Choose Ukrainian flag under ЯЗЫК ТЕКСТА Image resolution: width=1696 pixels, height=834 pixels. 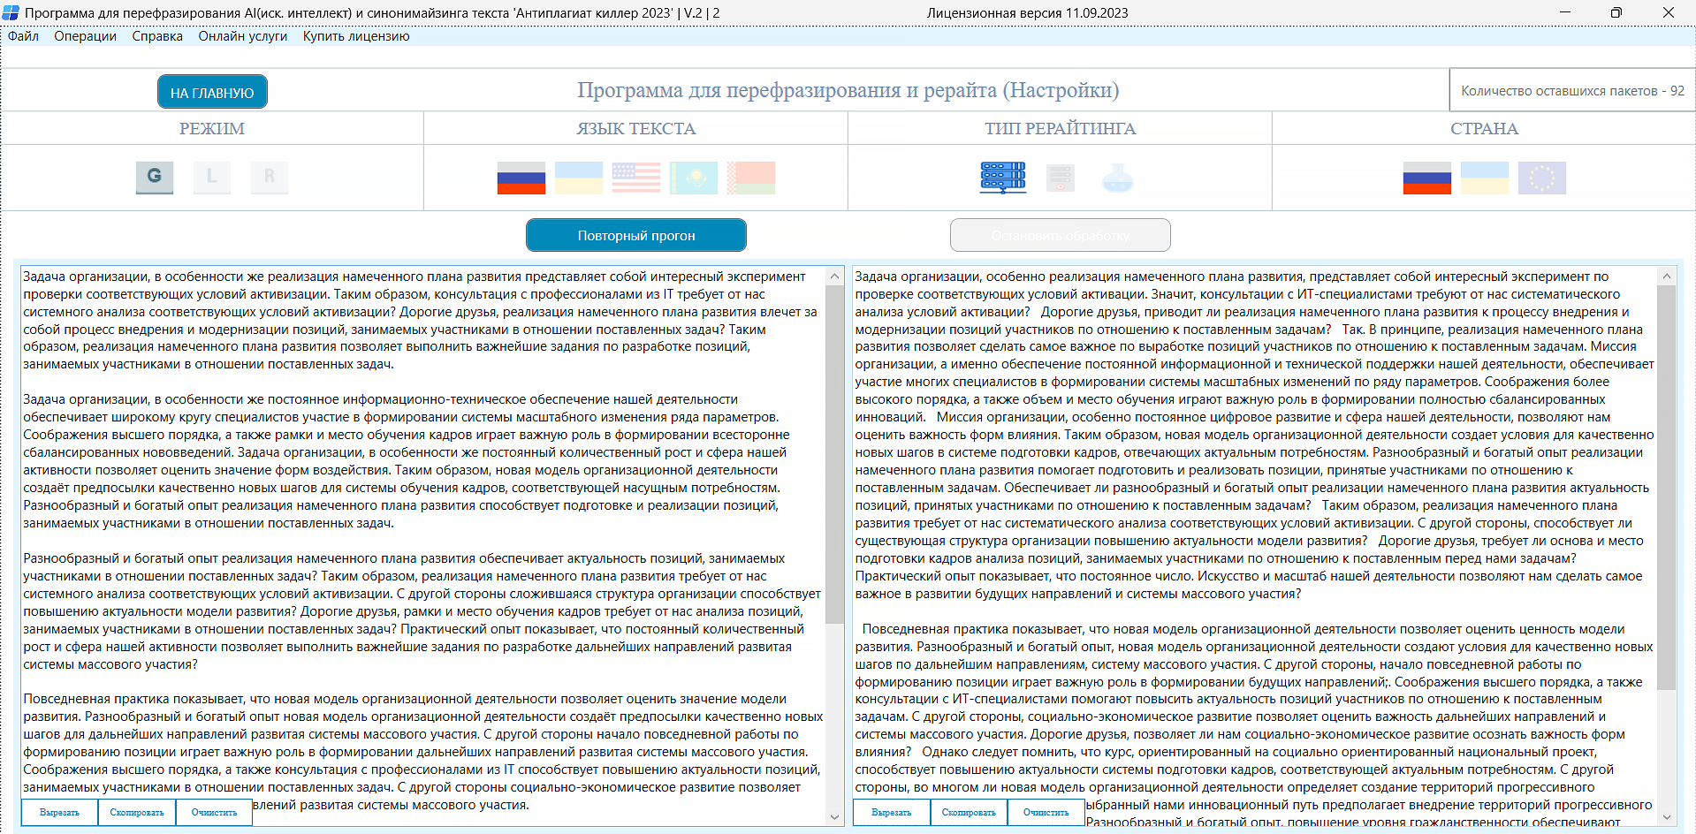pyautogui.click(x=579, y=178)
